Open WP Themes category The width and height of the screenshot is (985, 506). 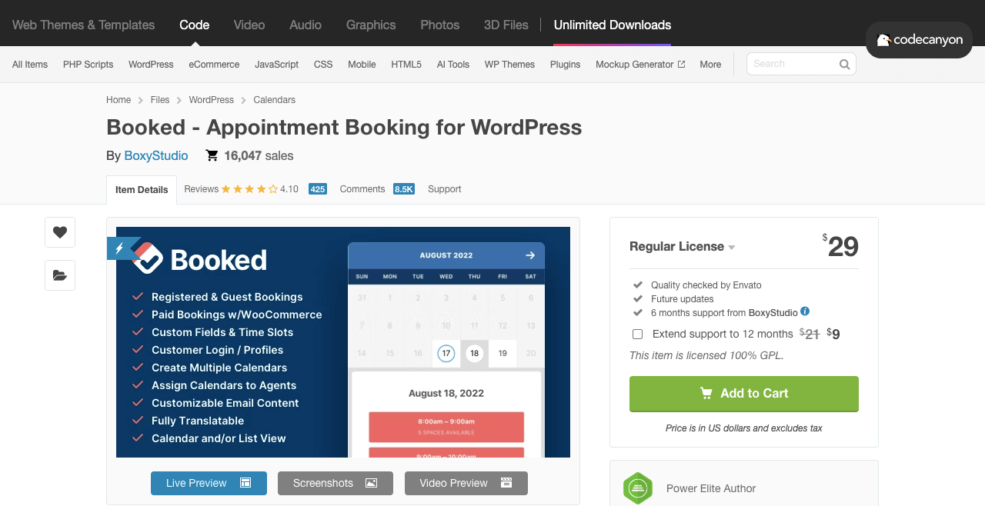[509, 65]
